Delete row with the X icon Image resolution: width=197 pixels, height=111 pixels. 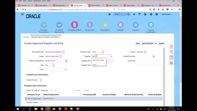55,90
